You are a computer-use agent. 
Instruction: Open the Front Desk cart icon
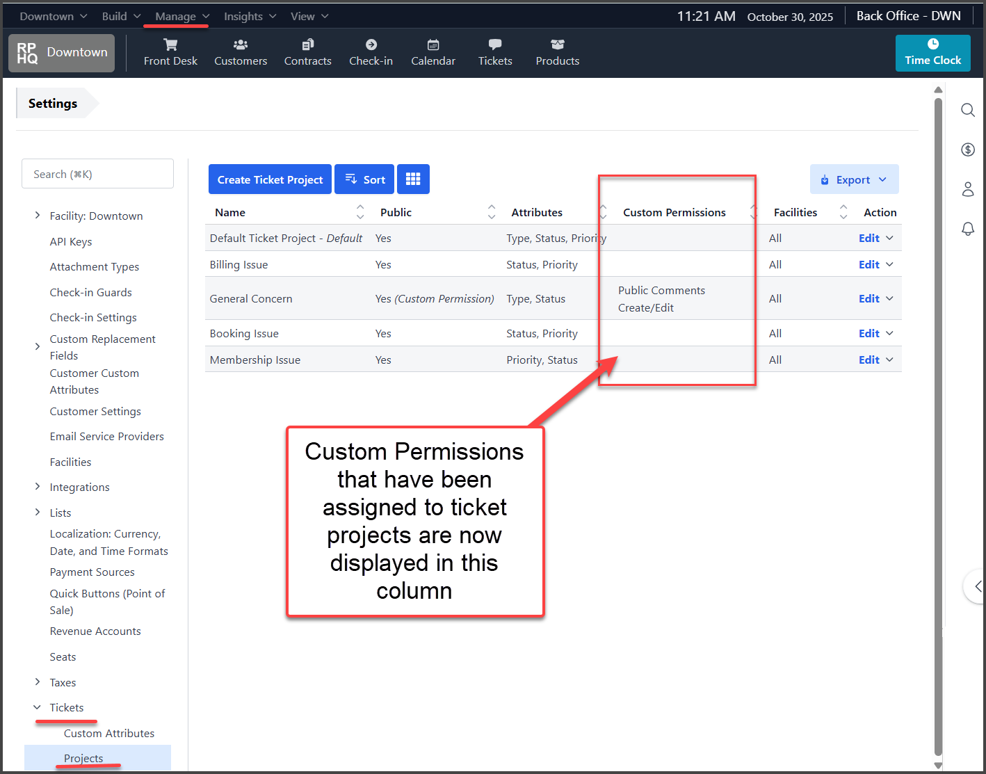click(x=170, y=45)
